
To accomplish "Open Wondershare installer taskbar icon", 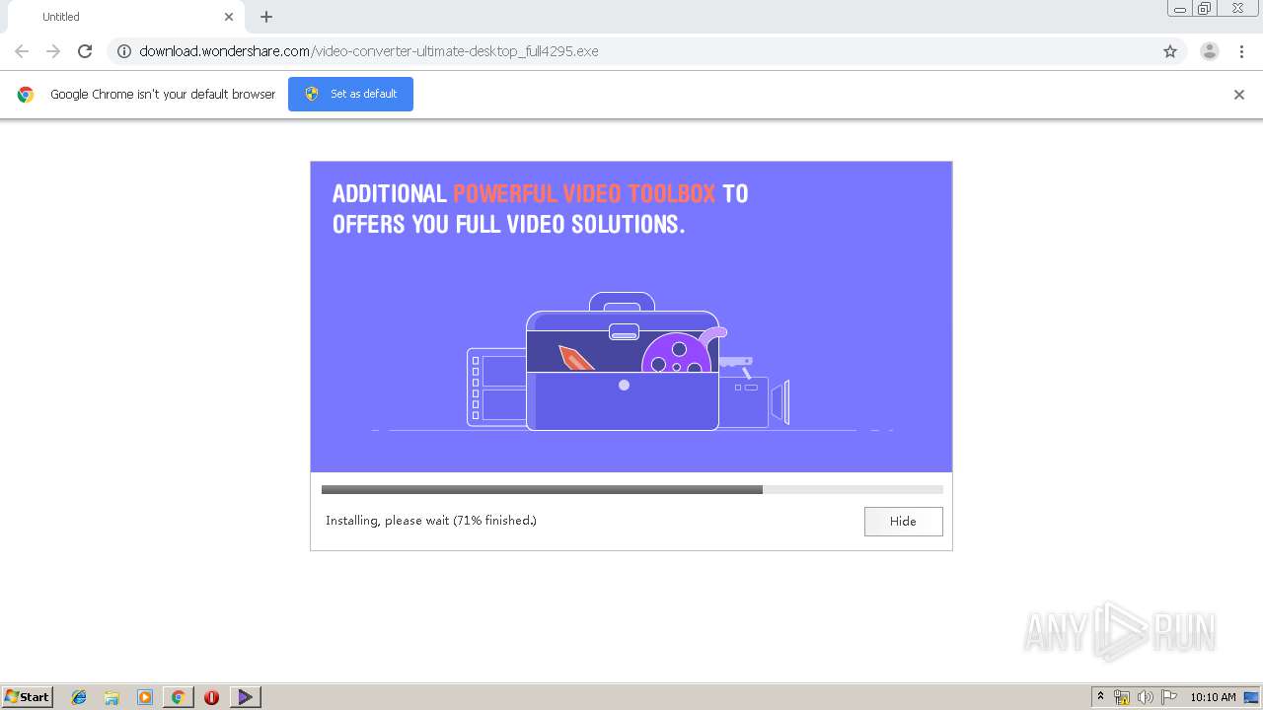I will [x=245, y=697].
